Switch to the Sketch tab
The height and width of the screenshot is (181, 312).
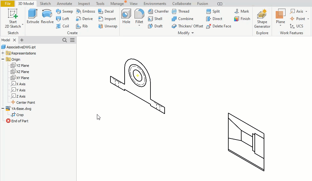point(45,4)
